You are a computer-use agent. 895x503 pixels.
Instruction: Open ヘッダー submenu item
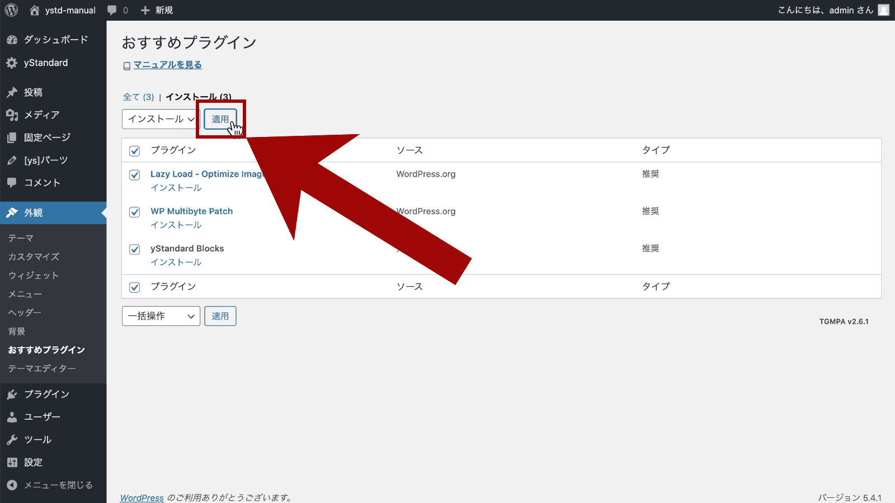(x=25, y=312)
